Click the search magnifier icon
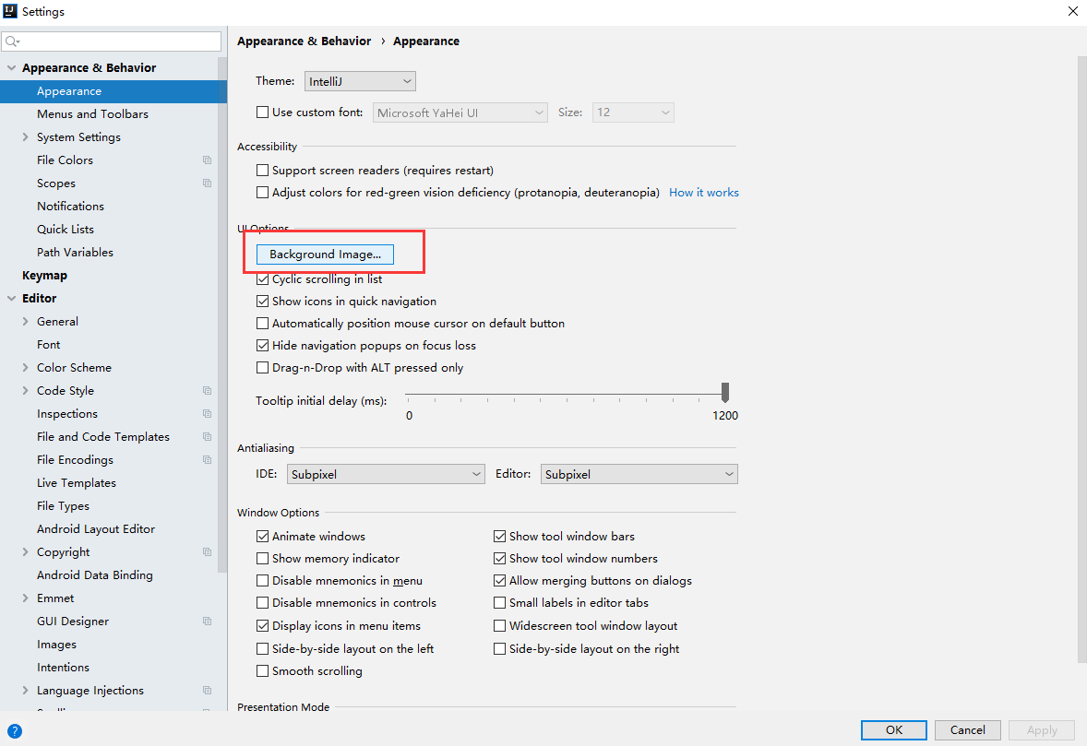 pos(13,41)
